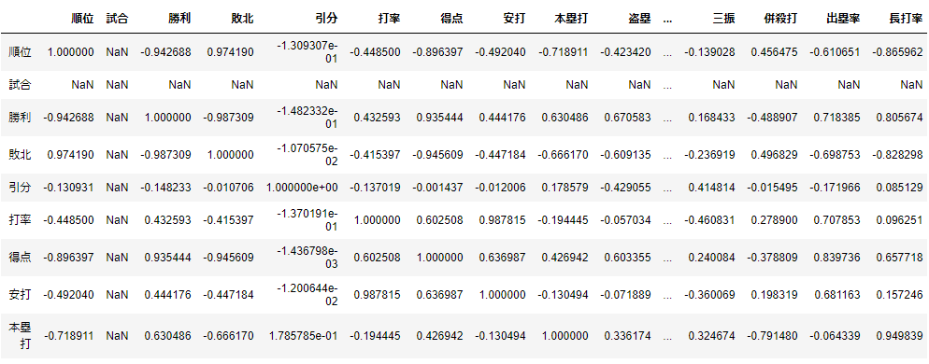The width and height of the screenshot is (929, 364).
Task: Click value -1.436798e-03 in 得点 row
Action: (307, 258)
